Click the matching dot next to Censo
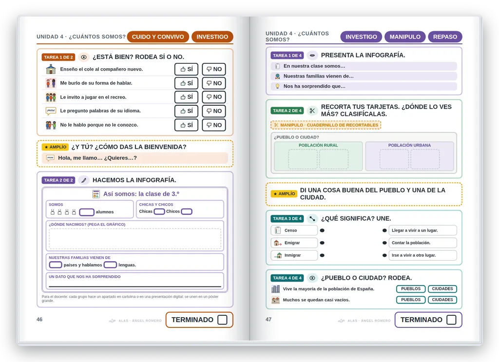This screenshot has height=362, width=499. coord(322,230)
